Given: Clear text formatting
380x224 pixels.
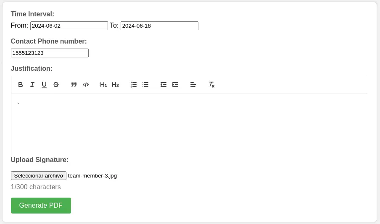Looking at the screenshot, I should click(211, 85).
